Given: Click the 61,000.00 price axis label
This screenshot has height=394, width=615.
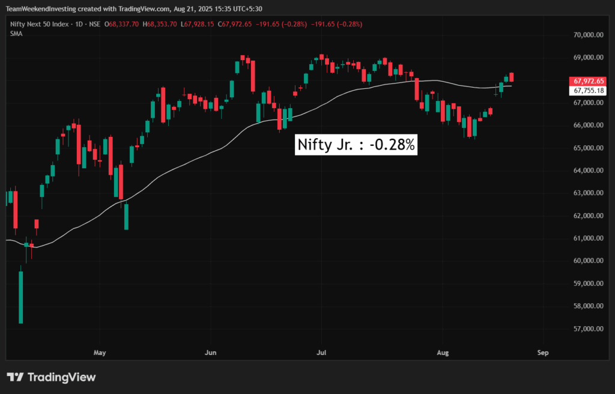Looking at the screenshot, I should [x=589, y=238].
